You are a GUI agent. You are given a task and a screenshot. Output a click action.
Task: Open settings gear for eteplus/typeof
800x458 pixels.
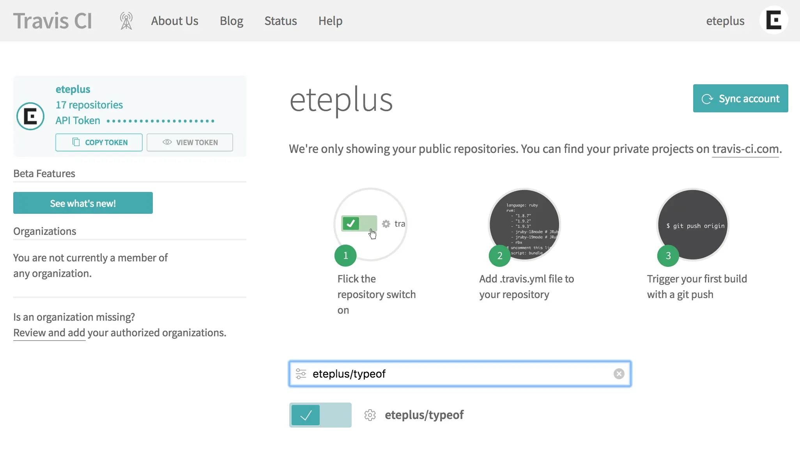click(x=370, y=415)
